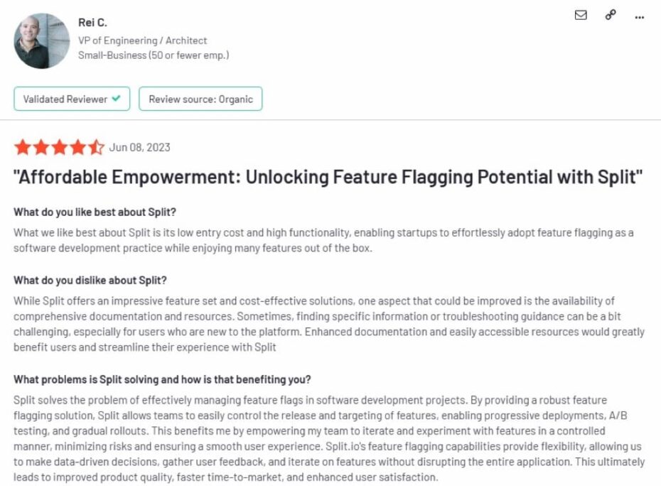Screen dimensions: 661x486
Task: Click the third orange rating star
Action: tap(59, 148)
